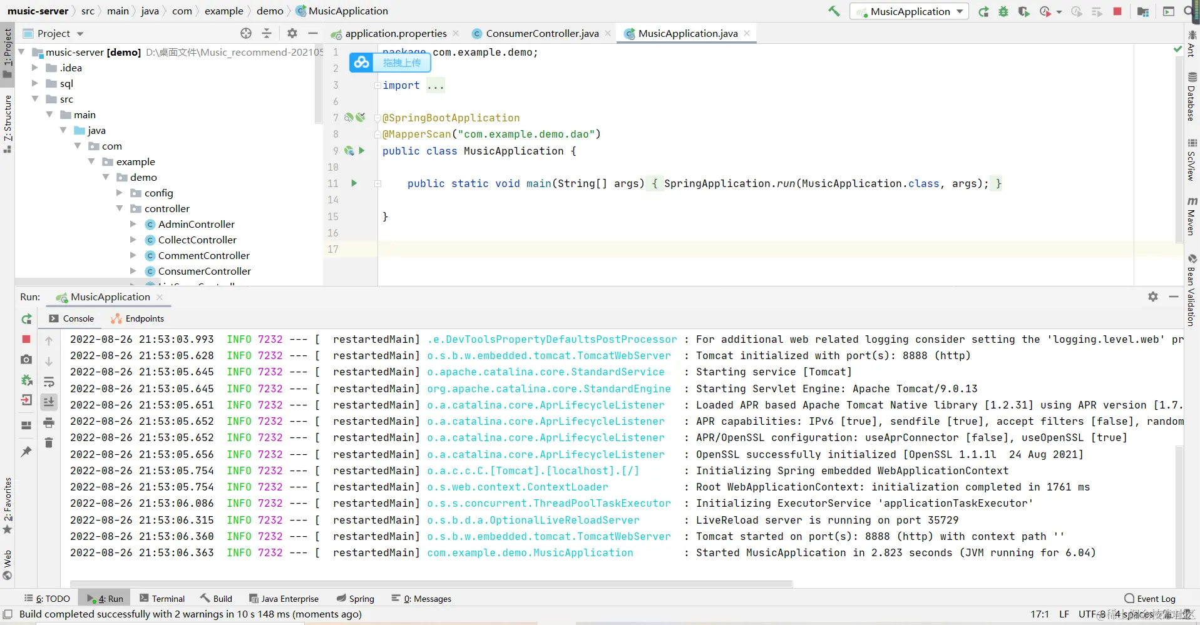Expand the AdminController class node
Screen dimensions: 1200x625
pos(133,224)
